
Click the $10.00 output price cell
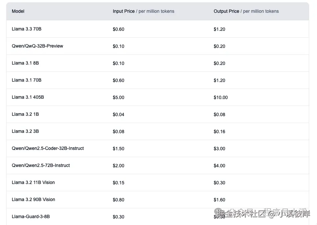pyautogui.click(x=221, y=97)
